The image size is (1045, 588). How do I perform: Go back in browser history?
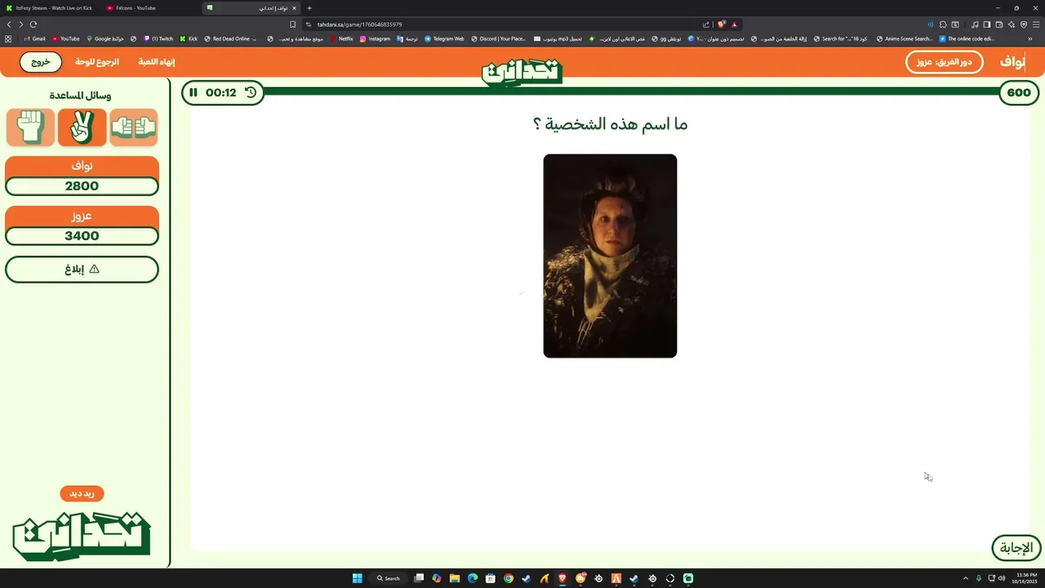[x=9, y=24]
